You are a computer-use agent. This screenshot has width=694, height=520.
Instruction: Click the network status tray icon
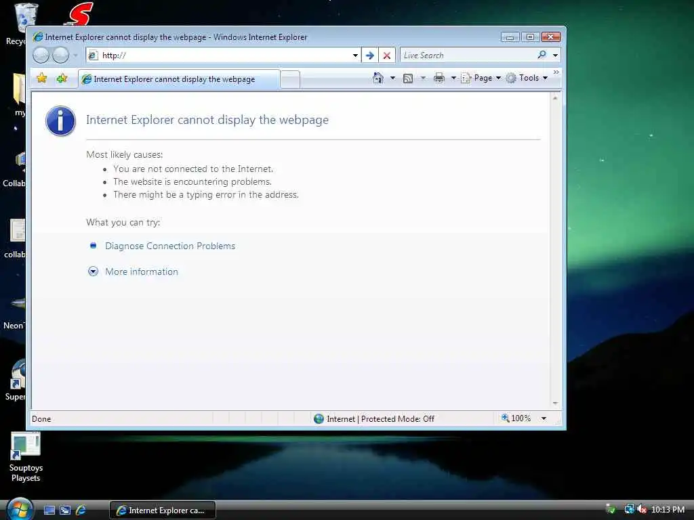pyautogui.click(x=629, y=509)
